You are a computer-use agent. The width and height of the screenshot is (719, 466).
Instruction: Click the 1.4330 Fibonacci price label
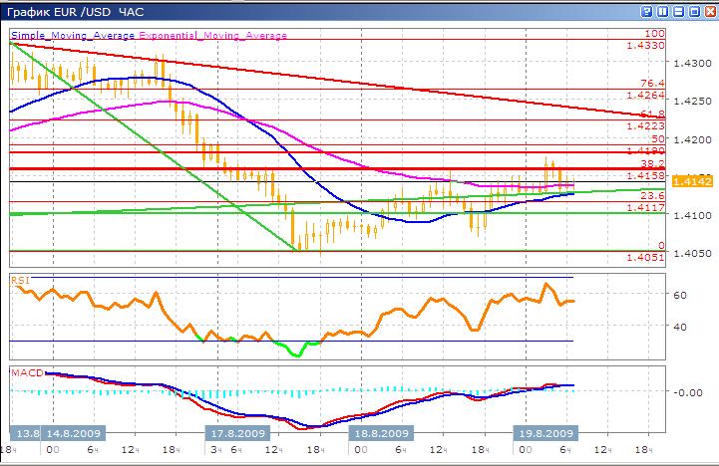click(646, 46)
